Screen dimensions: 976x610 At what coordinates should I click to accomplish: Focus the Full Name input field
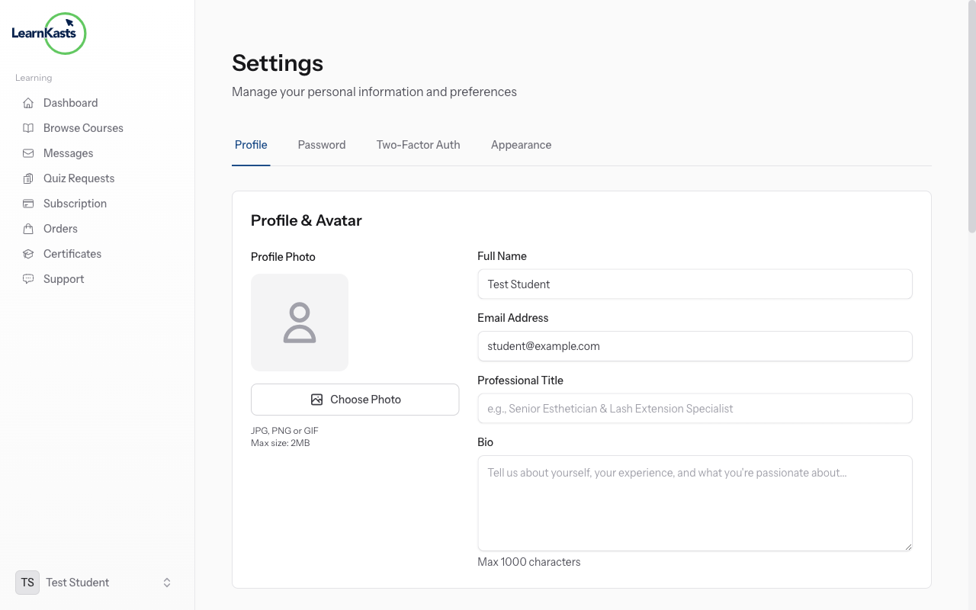tap(695, 284)
